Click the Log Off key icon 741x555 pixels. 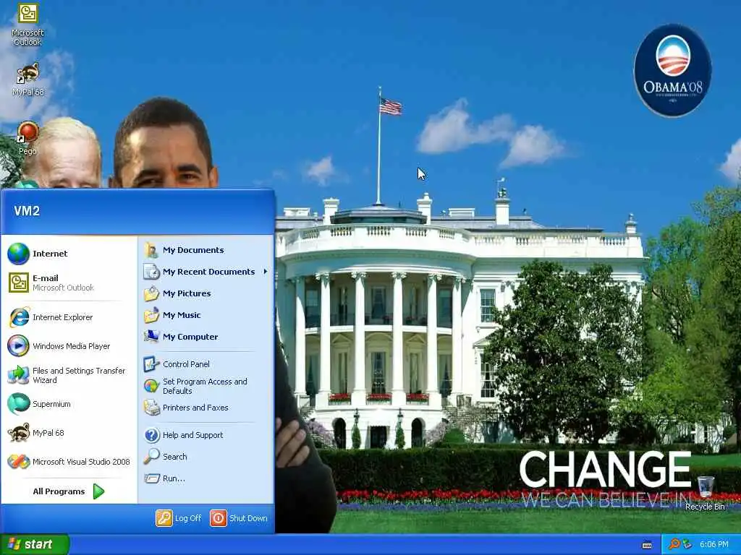pos(164,517)
